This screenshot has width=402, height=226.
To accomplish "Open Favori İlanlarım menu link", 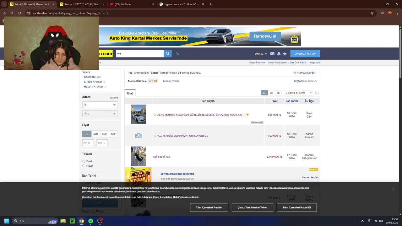I will 257,63.
